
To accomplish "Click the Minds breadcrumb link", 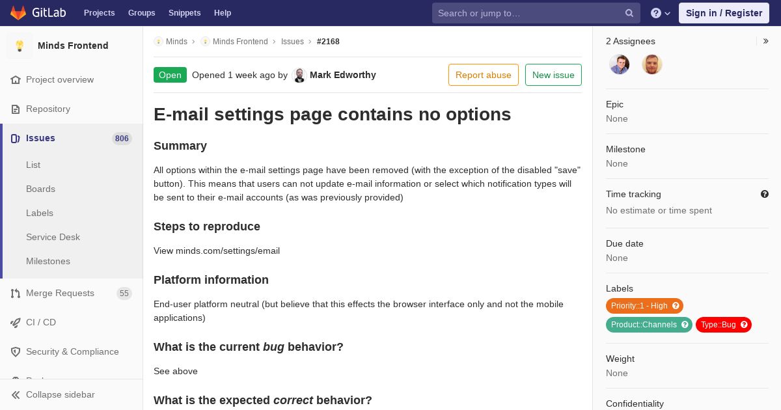I will click(x=176, y=42).
